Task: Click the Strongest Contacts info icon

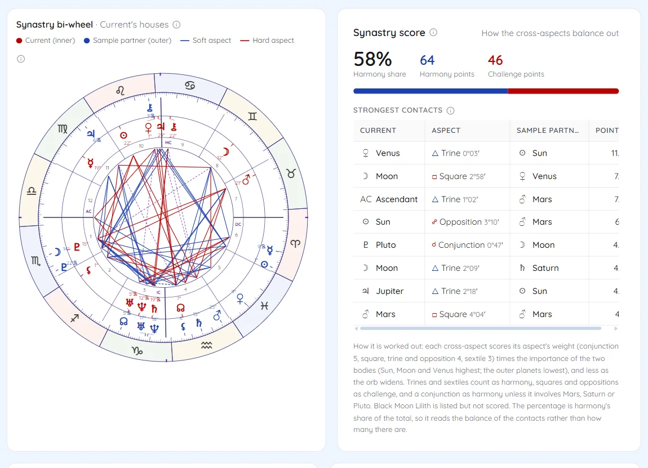Action: pyautogui.click(x=450, y=110)
